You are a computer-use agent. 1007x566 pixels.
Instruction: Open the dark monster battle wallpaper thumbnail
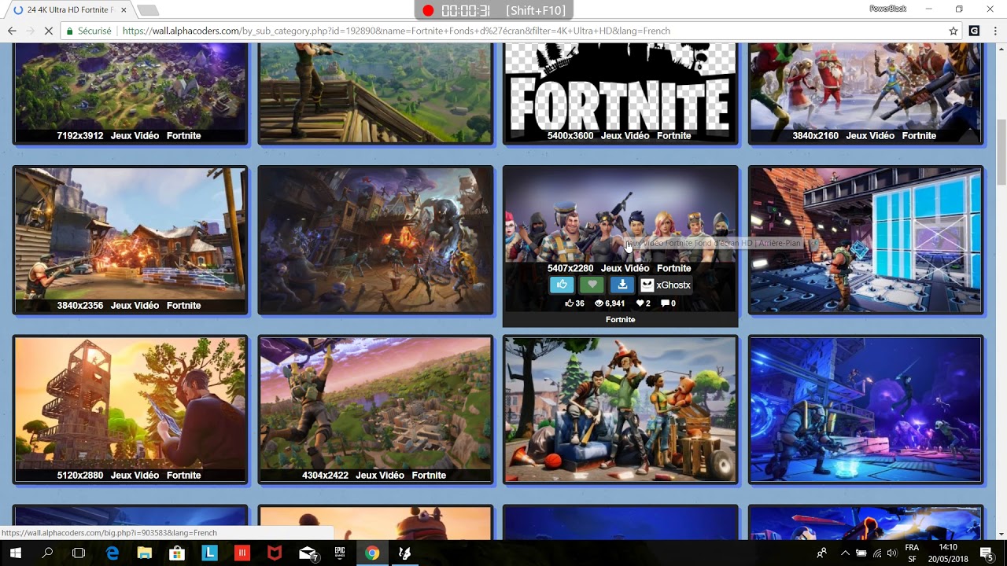375,240
